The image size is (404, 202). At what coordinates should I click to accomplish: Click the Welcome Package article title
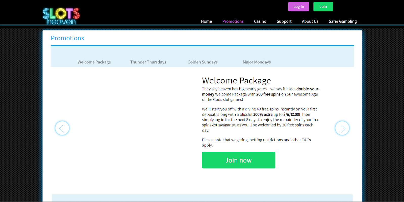coord(236,80)
